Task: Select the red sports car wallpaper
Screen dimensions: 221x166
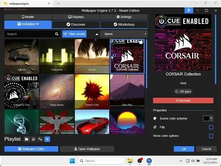Action: [x=92, y=122]
